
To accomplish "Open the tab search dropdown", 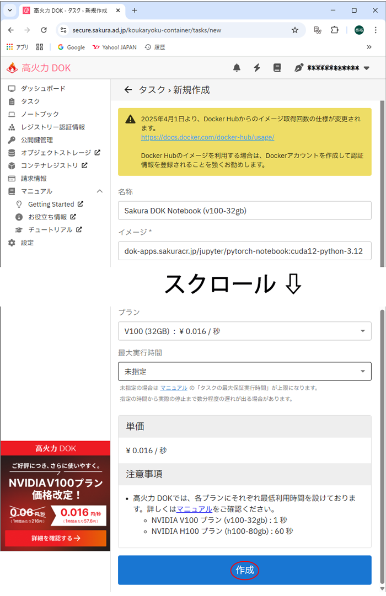I will coord(10,10).
